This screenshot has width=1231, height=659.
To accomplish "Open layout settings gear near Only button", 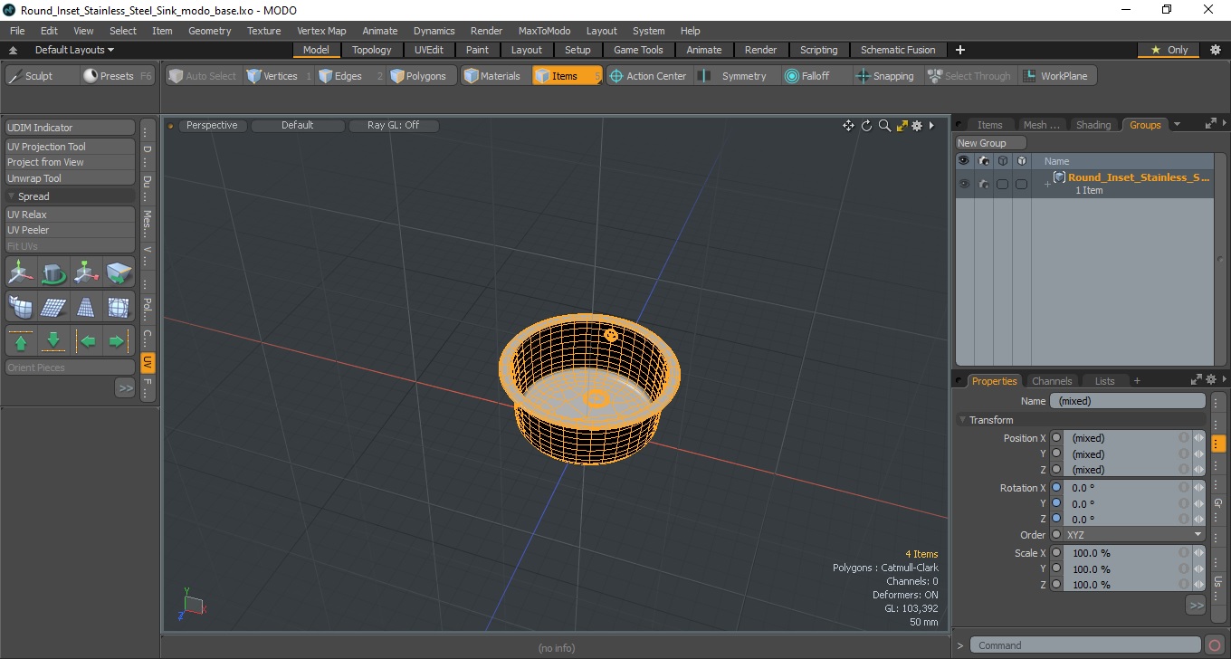I will pos(1215,50).
